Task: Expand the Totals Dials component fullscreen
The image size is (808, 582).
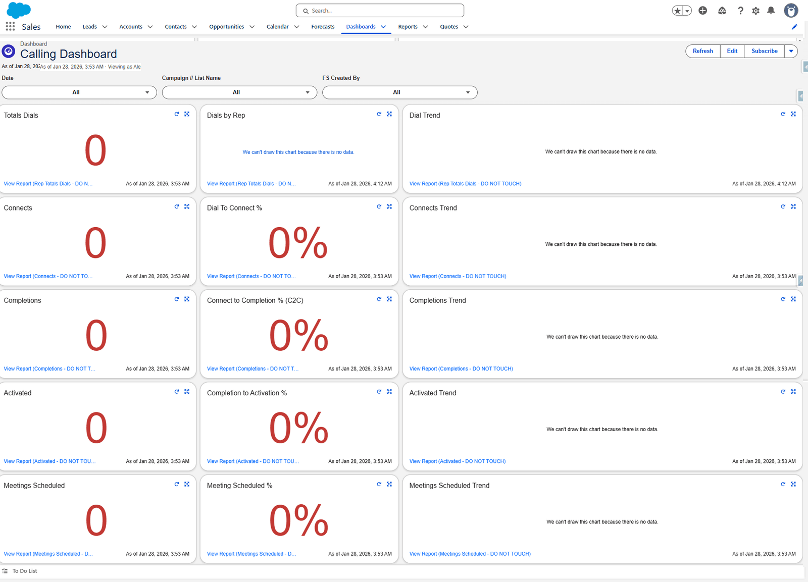Action: (x=187, y=114)
